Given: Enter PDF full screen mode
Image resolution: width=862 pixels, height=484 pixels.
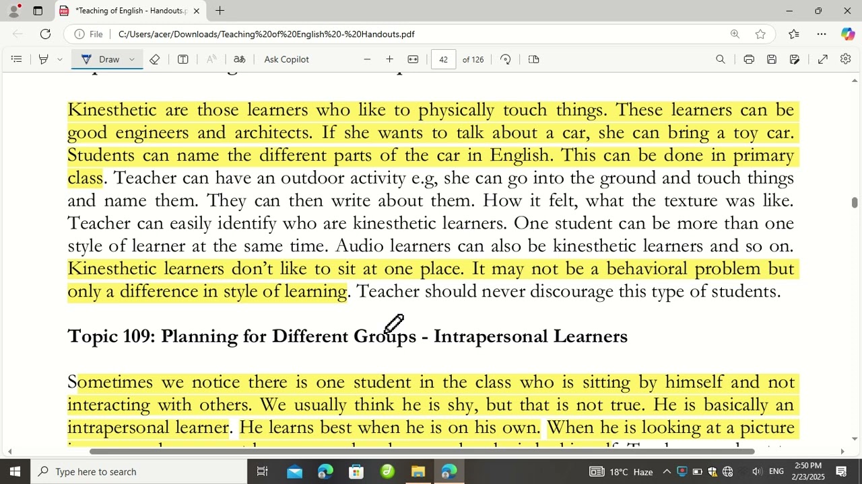Looking at the screenshot, I should tap(823, 59).
